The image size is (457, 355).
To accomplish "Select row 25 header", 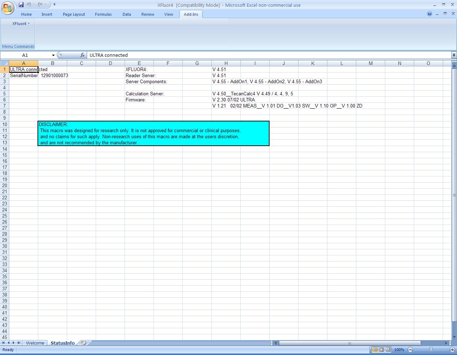I will point(4,216).
